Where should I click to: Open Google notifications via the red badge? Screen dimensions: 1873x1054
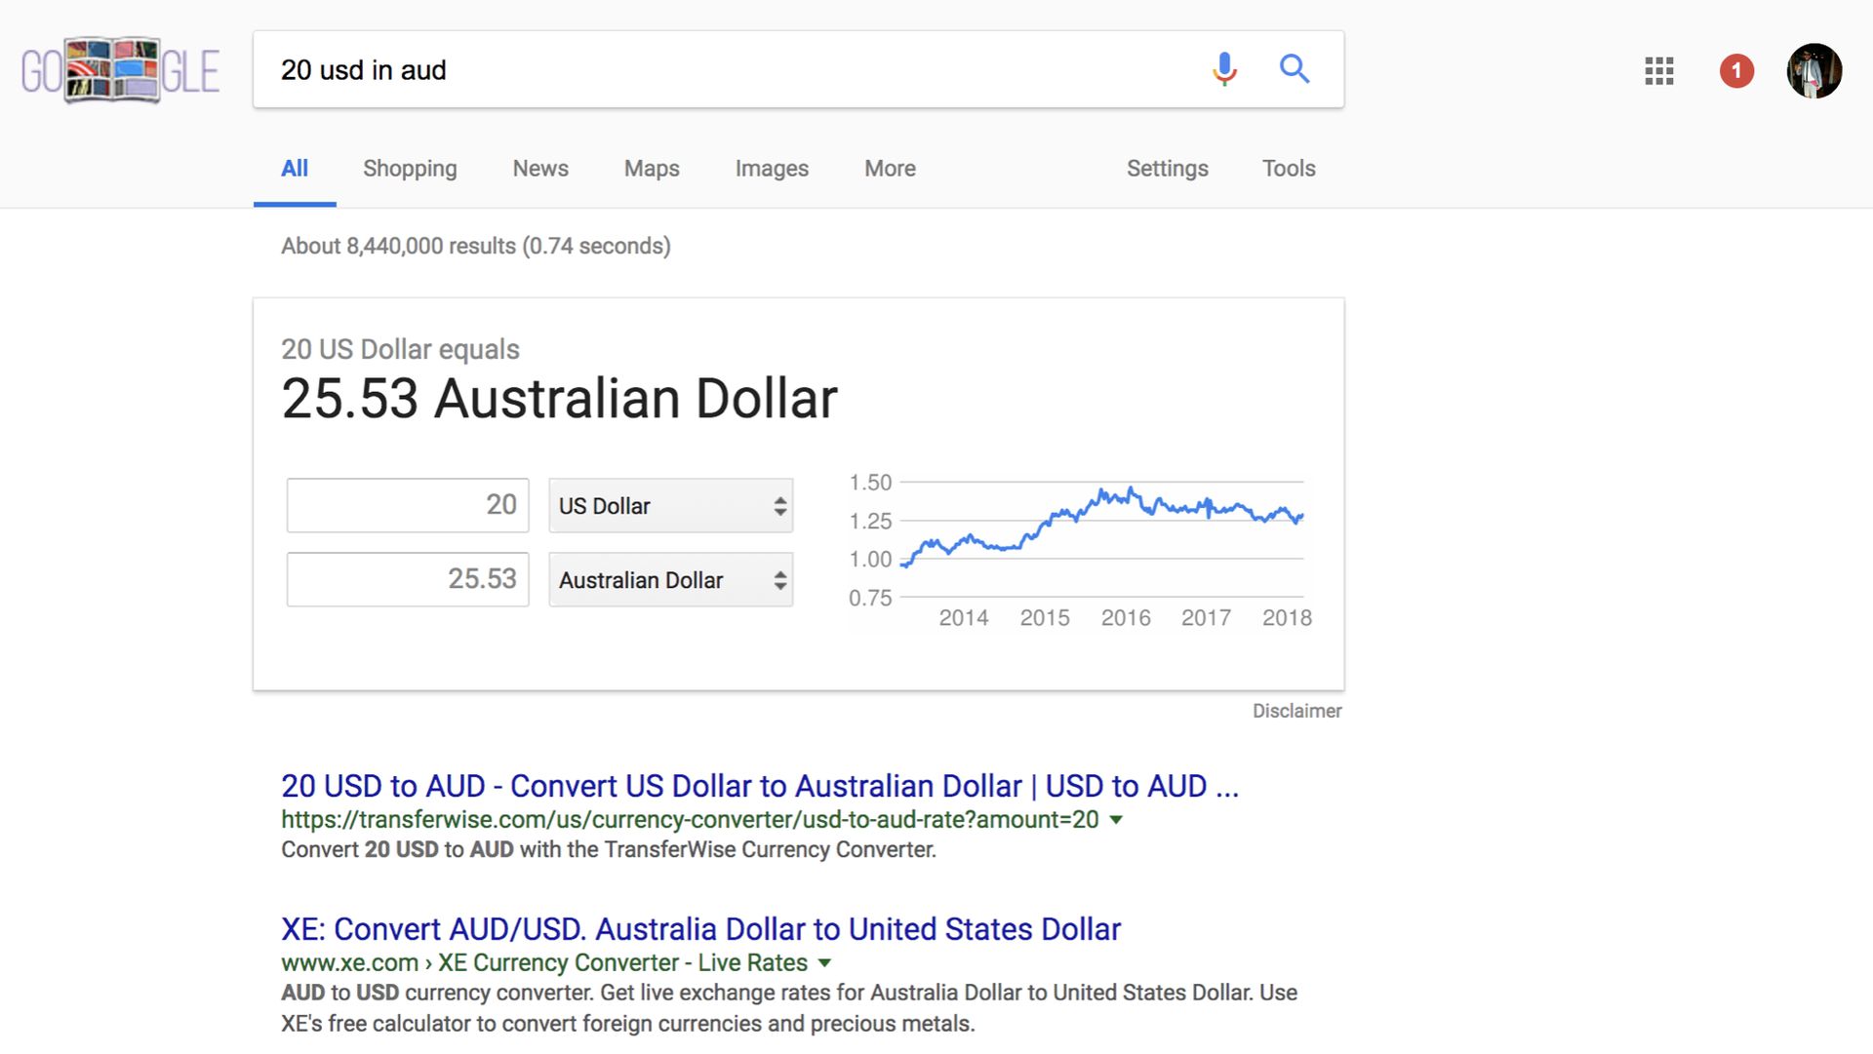pos(1736,70)
